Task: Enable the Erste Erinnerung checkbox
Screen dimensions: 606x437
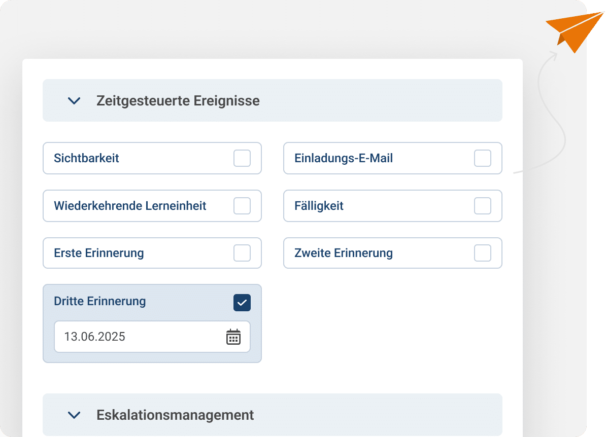Action: [x=242, y=253]
